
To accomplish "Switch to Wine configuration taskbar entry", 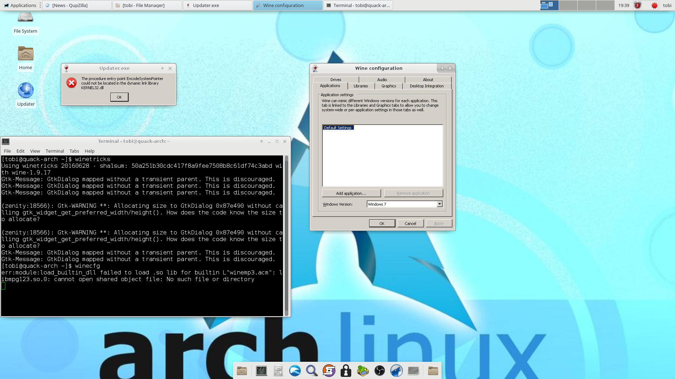I will click(288, 5).
